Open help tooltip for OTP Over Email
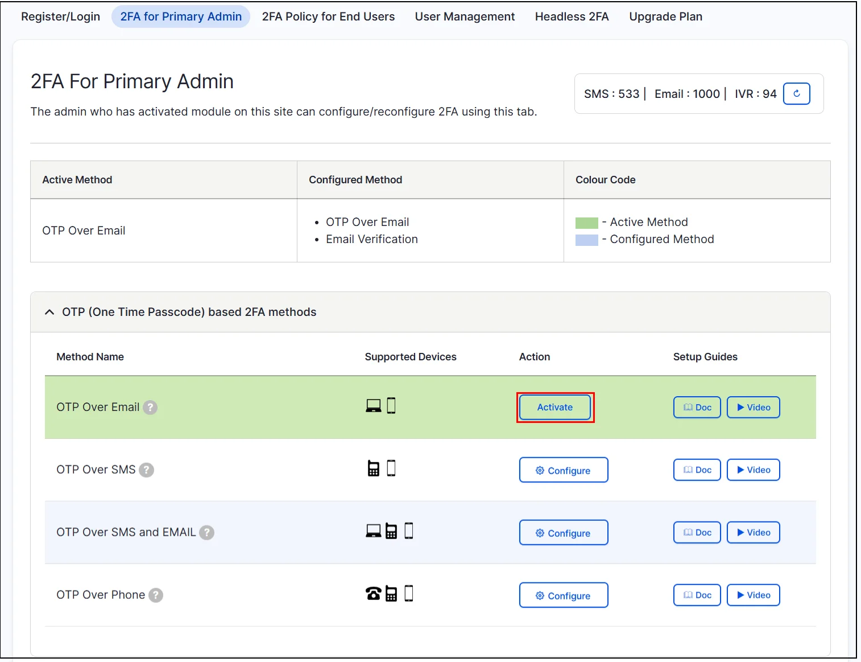 [150, 408]
